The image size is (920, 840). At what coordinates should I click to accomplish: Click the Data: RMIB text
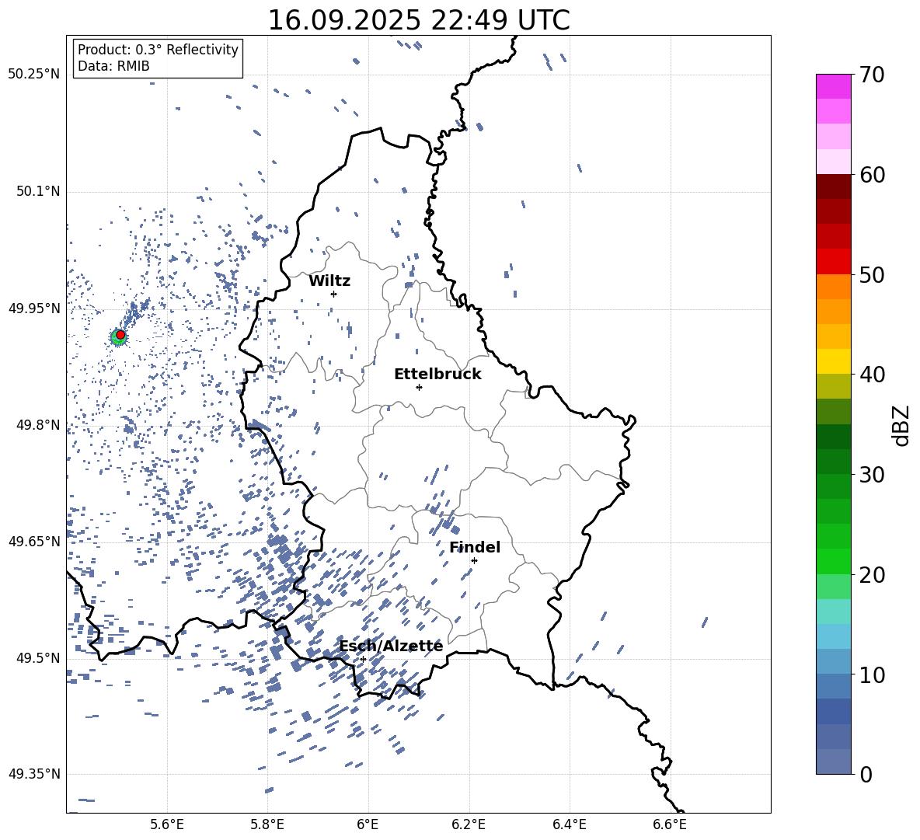pyautogui.click(x=113, y=66)
